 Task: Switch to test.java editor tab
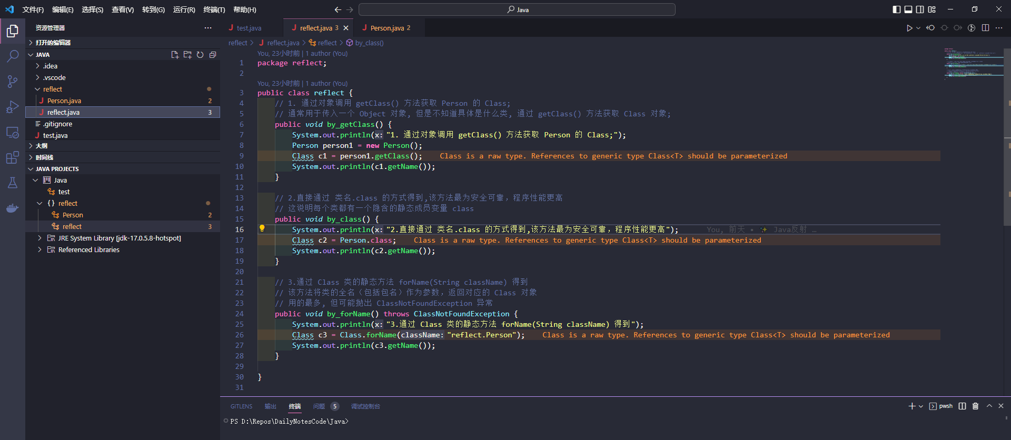pos(249,28)
